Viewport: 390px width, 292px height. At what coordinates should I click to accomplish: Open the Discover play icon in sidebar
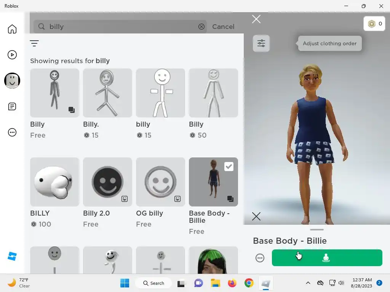[12, 55]
